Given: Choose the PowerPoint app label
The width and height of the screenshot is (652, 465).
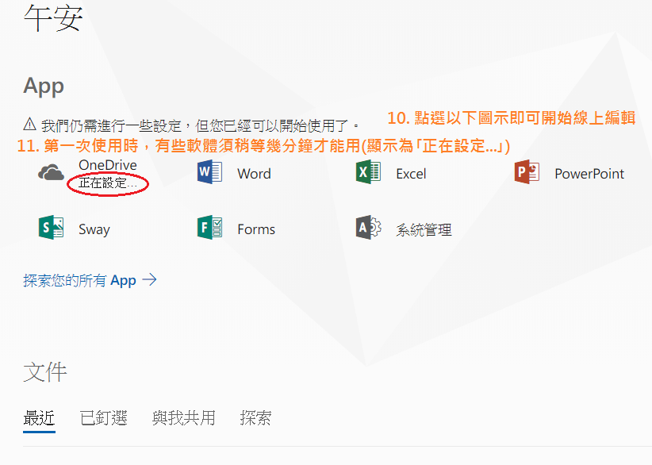Looking at the screenshot, I should (589, 174).
